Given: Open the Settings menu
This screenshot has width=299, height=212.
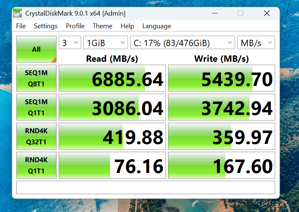Looking at the screenshot, I should pyautogui.click(x=46, y=26).
